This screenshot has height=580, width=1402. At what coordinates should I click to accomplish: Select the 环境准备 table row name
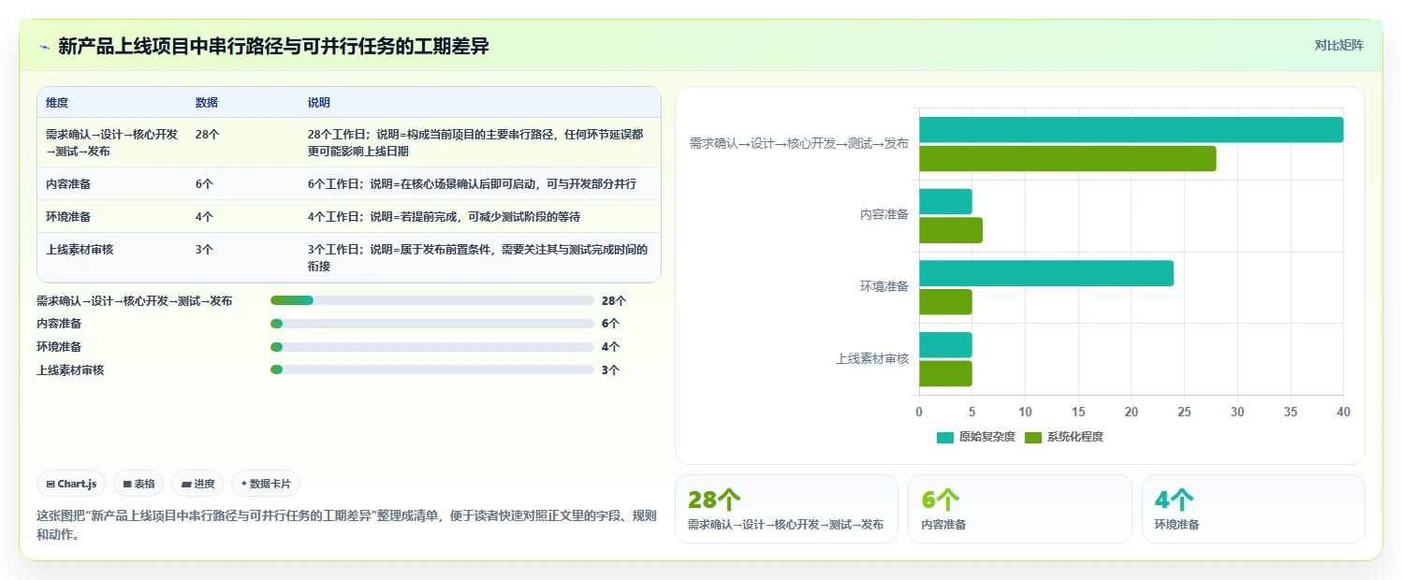click(x=68, y=217)
